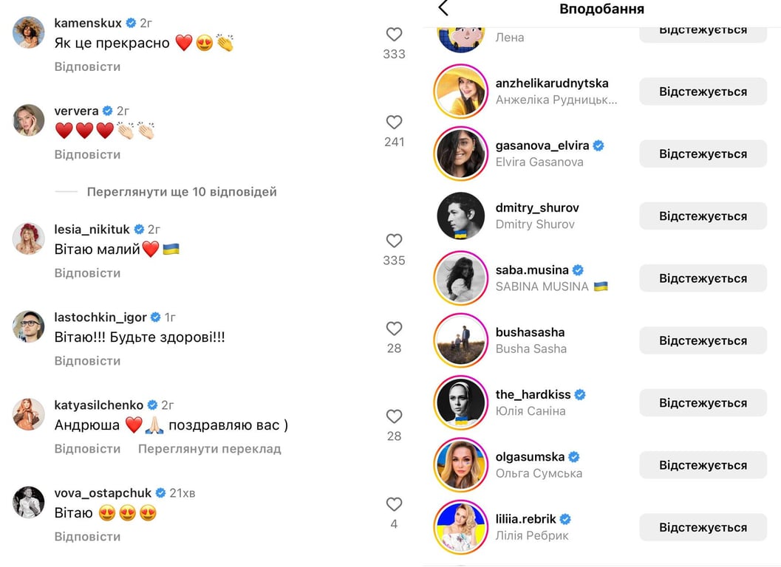Toggle following button for gasanova_elvira
The height and width of the screenshot is (567, 781).
[x=703, y=154]
